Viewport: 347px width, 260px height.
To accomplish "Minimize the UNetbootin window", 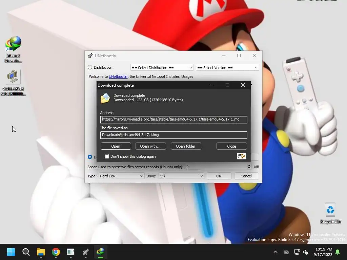I will coord(224,56).
